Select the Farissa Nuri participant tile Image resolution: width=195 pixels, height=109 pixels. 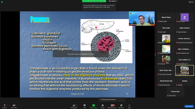coord(175,91)
